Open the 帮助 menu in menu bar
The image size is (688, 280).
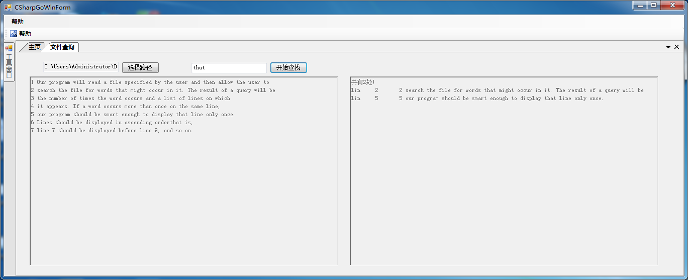click(18, 22)
